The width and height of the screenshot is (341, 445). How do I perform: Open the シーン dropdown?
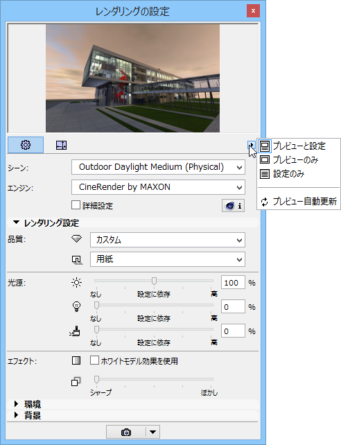158,167
